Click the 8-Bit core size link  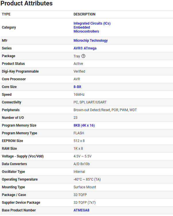click(x=77, y=87)
